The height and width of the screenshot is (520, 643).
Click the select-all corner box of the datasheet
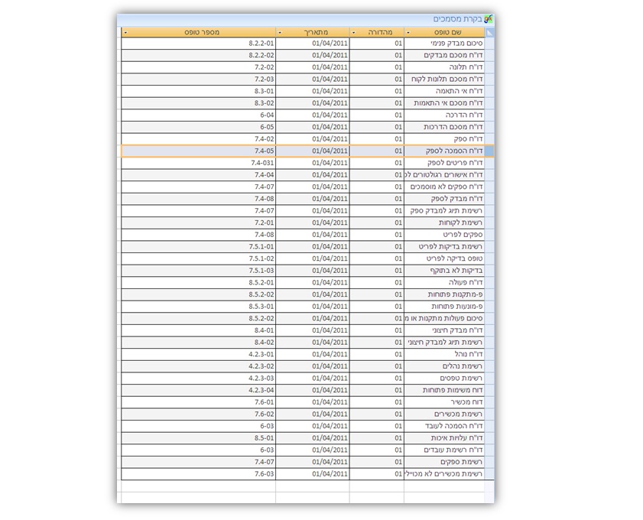point(489,32)
